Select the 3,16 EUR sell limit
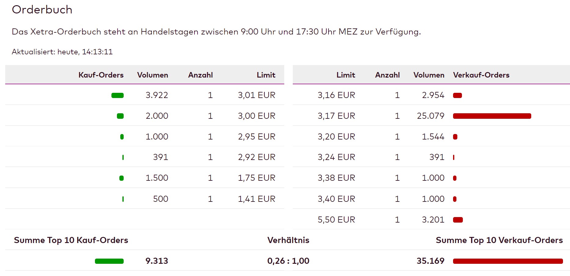The height and width of the screenshot is (276, 570). click(x=336, y=95)
